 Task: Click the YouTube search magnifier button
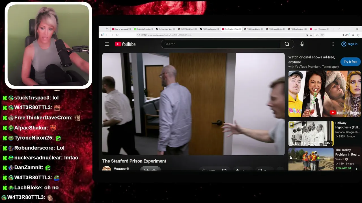point(287,44)
